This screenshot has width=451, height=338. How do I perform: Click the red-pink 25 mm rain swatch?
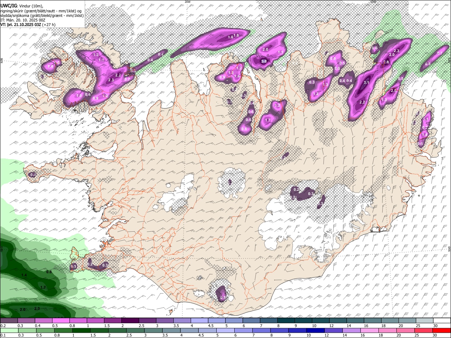423,330
